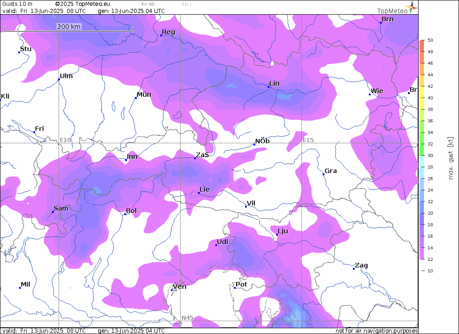The image size is (459, 334).
Task: Click the bottom 'gen: 13-Jun-2025 04 UTC' text
Action: [x=131, y=331]
